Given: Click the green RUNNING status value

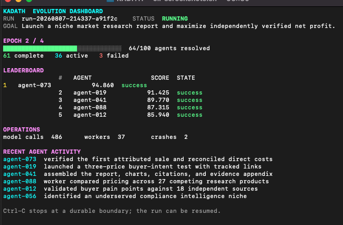Looking at the screenshot, I should point(175,18).
